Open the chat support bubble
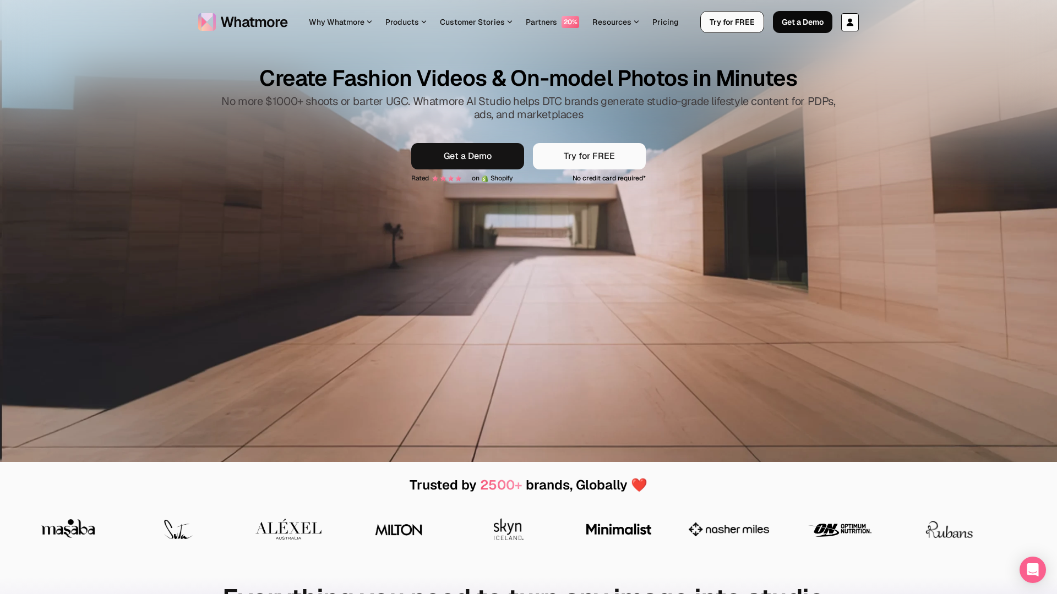This screenshot has width=1057, height=594. point(1032,570)
